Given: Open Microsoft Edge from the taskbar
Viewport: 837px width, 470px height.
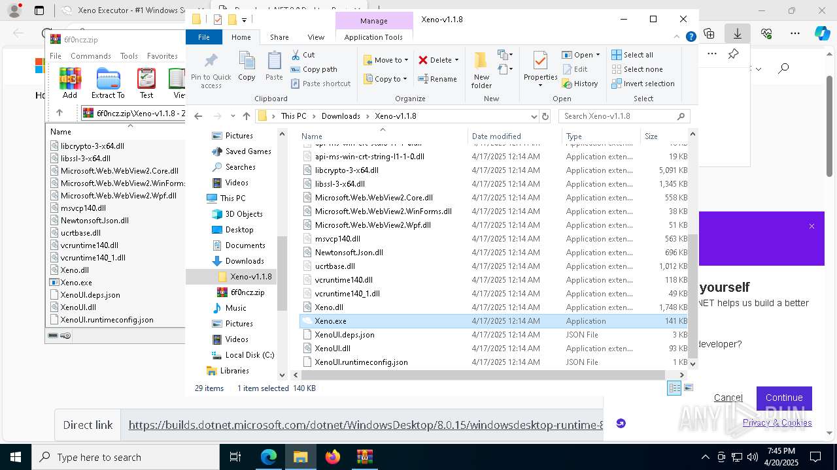Looking at the screenshot, I should tap(269, 457).
